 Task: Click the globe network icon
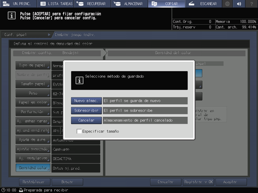pos(228,3)
